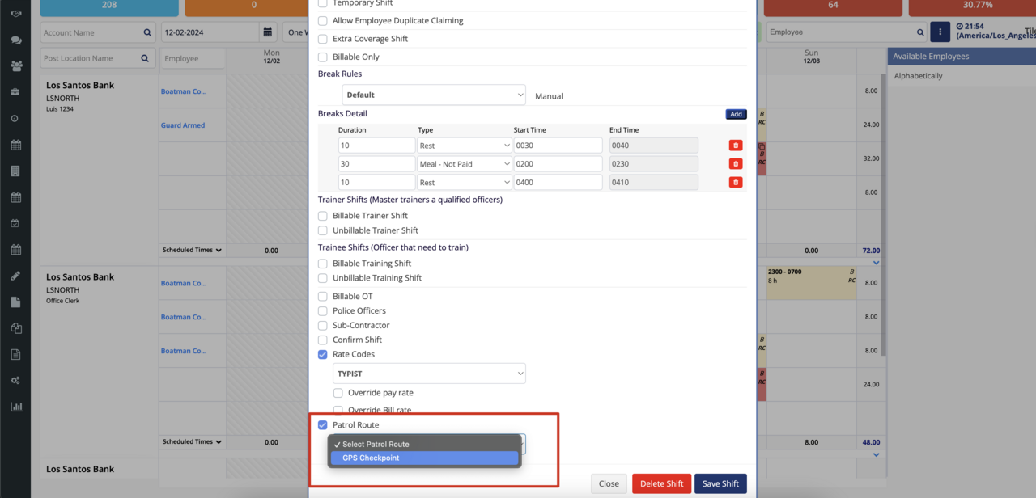Open the Break Rules Default dropdown
Screen dimensions: 1036x498
coord(434,95)
